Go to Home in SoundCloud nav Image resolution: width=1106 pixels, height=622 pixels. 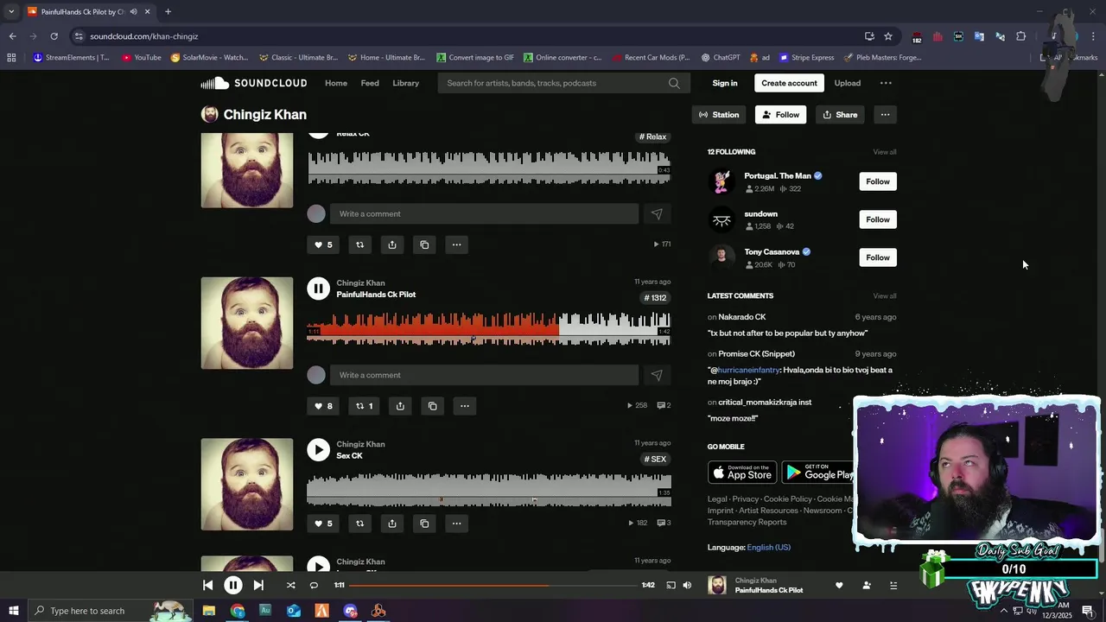336,83
